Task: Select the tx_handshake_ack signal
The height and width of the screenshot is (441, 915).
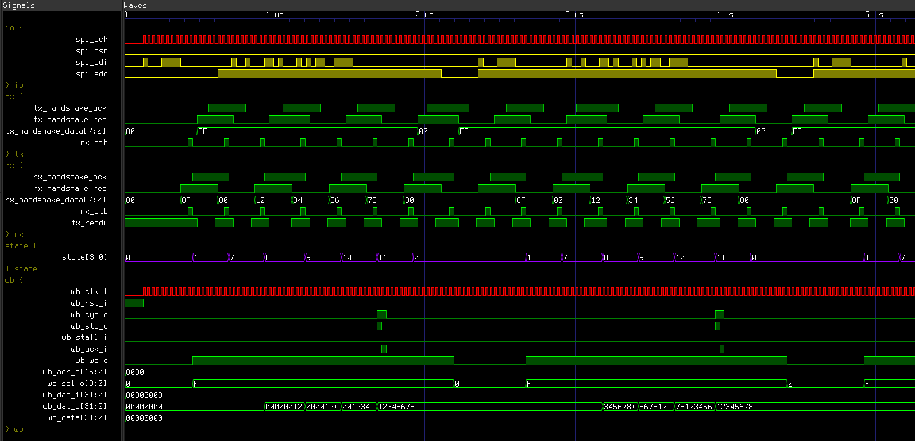Action: coord(70,108)
